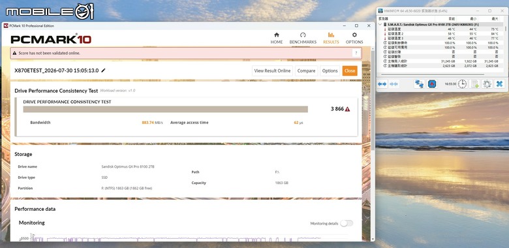The width and height of the screenshot is (509, 248).
Task: Close the result with orange Close button
Action: pos(350,70)
